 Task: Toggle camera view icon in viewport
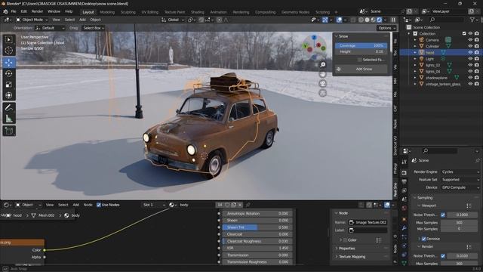coord(322,84)
